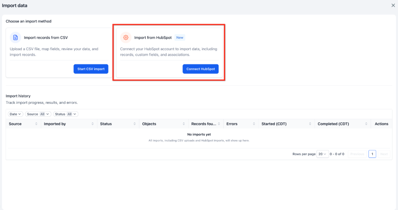Sort the Errors column arrows

254,124
